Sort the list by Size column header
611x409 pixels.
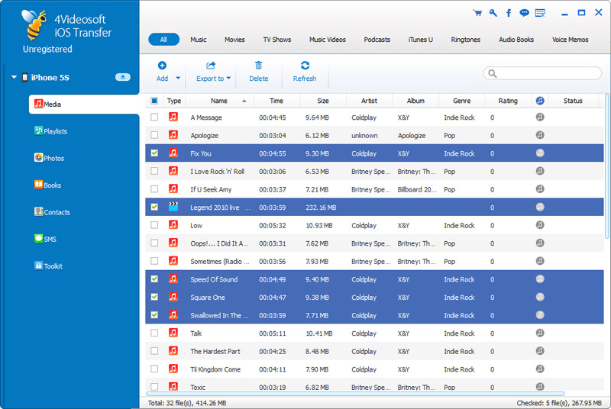[x=322, y=101]
